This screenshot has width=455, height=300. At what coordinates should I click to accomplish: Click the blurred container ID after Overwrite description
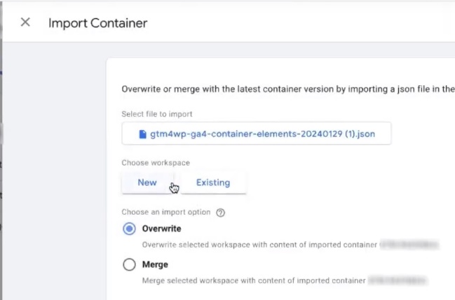pos(409,245)
